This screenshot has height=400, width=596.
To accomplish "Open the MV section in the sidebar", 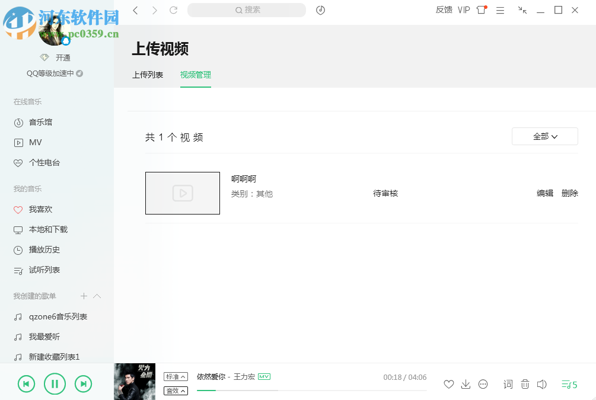I will click(x=34, y=142).
